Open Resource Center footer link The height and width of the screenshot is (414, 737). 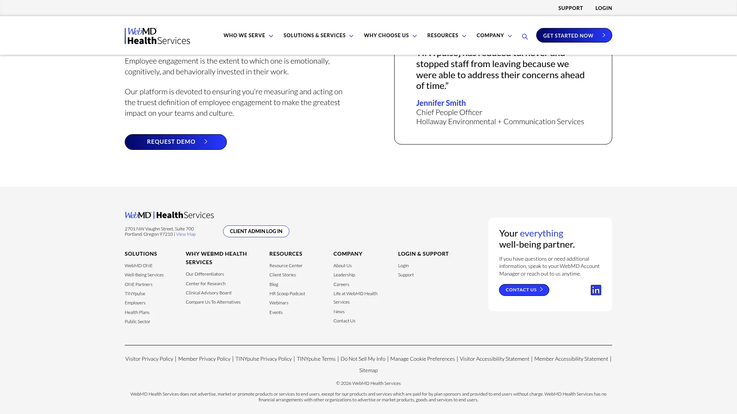pos(286,266)
